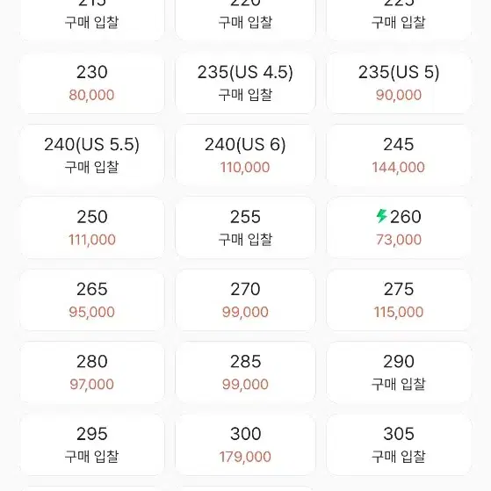The width and height of the screenshot is (491, 491).
Task: Choose size 265 priced 95,000
Action: point(92,300)
